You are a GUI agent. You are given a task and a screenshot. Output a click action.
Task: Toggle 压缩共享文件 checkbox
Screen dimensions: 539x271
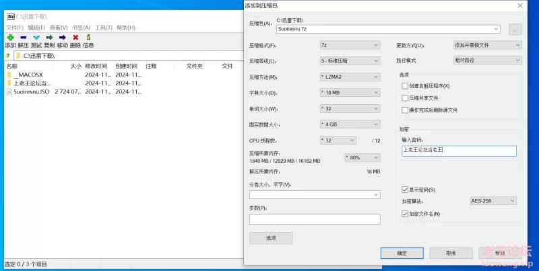tap(405, 98)
